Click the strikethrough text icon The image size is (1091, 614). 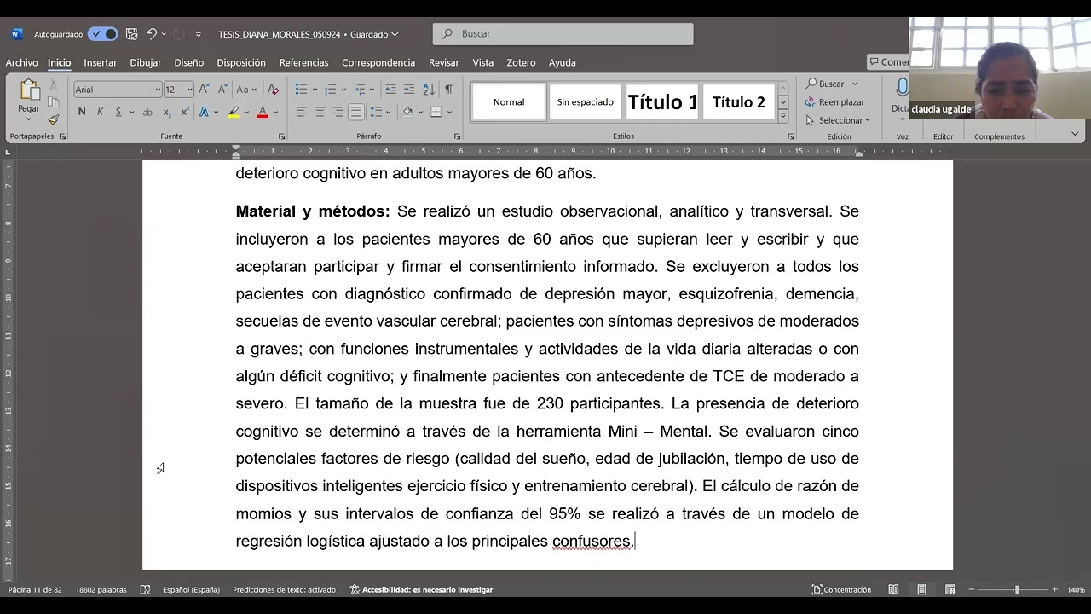(x=147, y=112)
